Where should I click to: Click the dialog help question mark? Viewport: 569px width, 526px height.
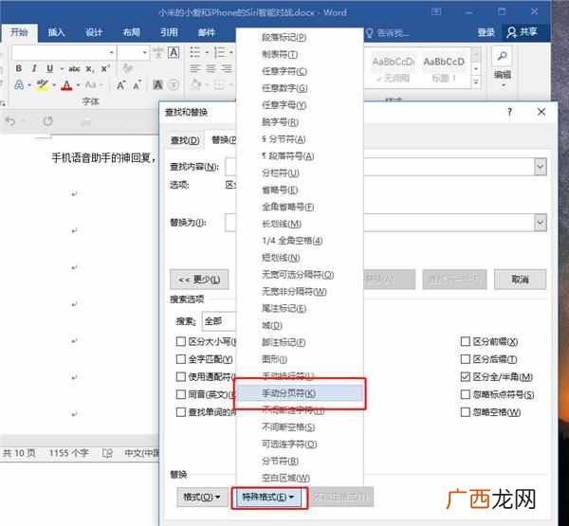(509, 112)
